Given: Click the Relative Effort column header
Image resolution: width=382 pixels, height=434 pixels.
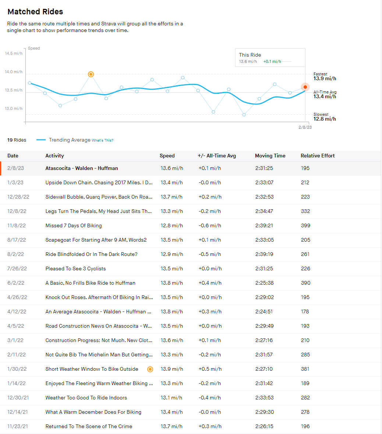Looking at the screenshot, I should (317, 156).
